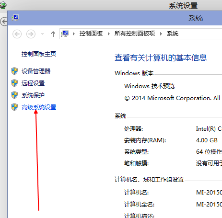Open 设备管理器 link
222x218 pixels.
point(36,71)
